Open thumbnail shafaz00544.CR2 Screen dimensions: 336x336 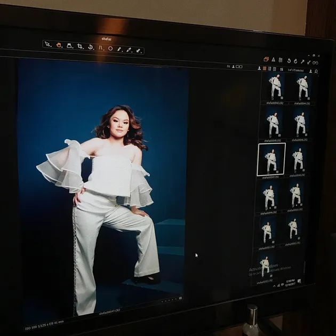(302, 87)
